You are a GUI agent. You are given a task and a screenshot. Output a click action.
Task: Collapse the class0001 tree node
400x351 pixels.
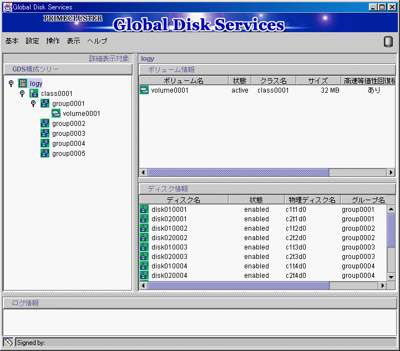[22, 94]
